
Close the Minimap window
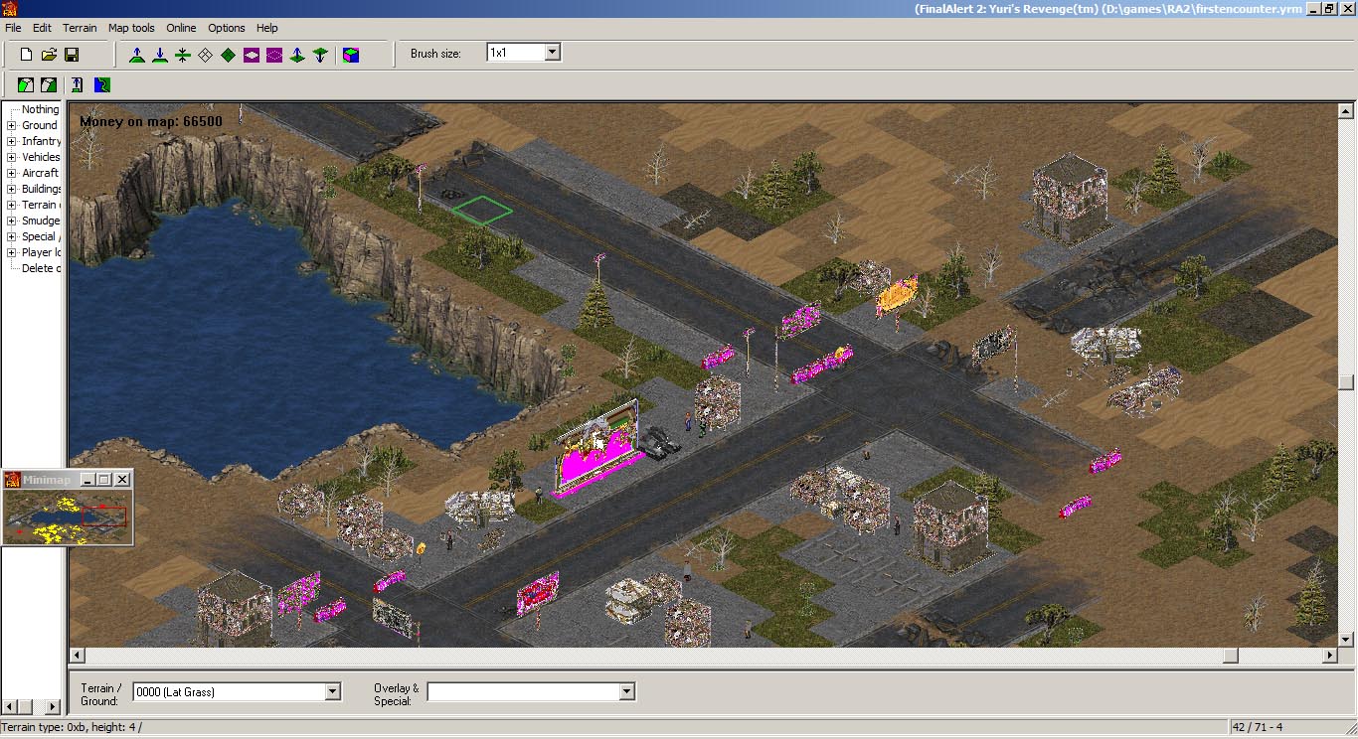122,480
